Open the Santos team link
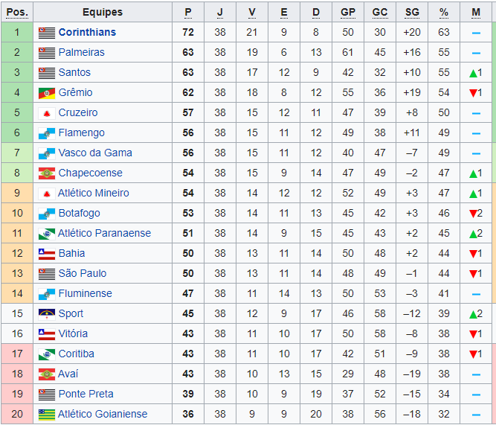This screenshot has width=496, height=425. click(x=74, y=73)
